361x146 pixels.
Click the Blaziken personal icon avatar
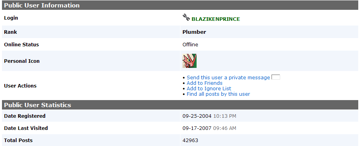(190, 61)
